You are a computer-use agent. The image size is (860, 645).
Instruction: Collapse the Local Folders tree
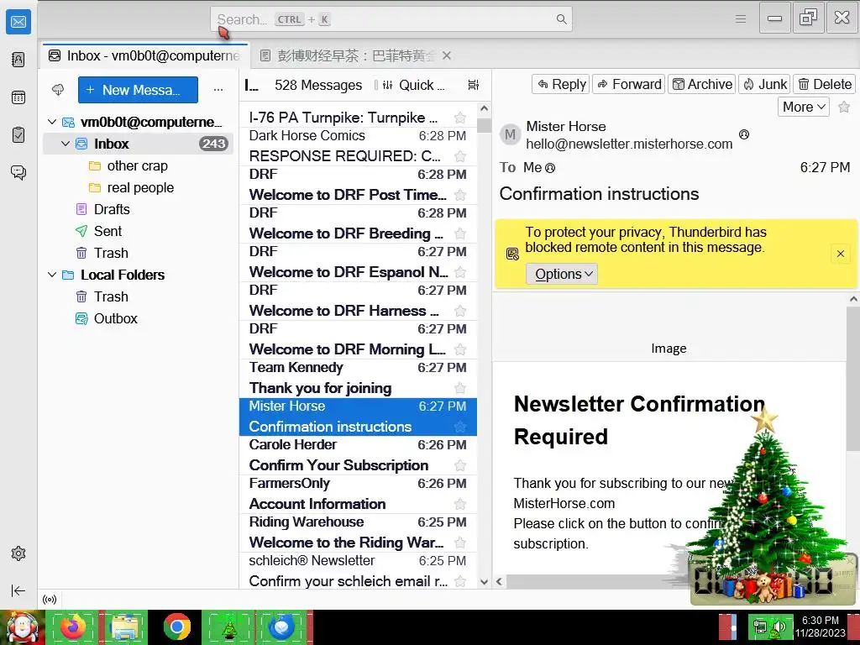(x=52, y=275)
